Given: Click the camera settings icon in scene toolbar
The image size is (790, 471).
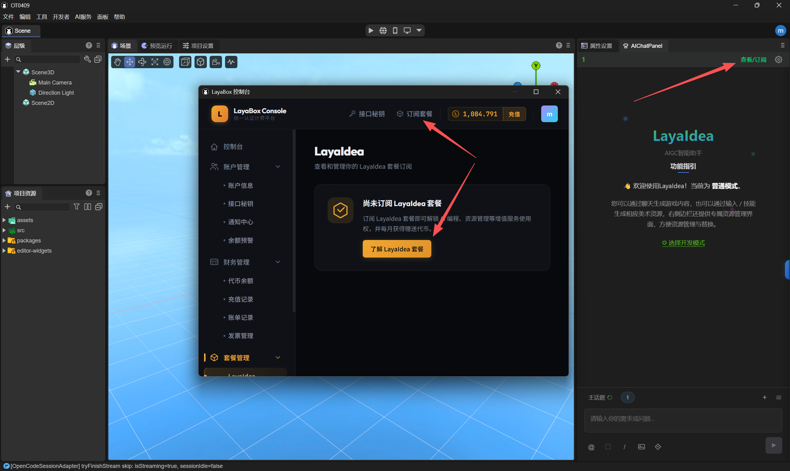Looking at the screenshot, I should click(x=216, y=62).
